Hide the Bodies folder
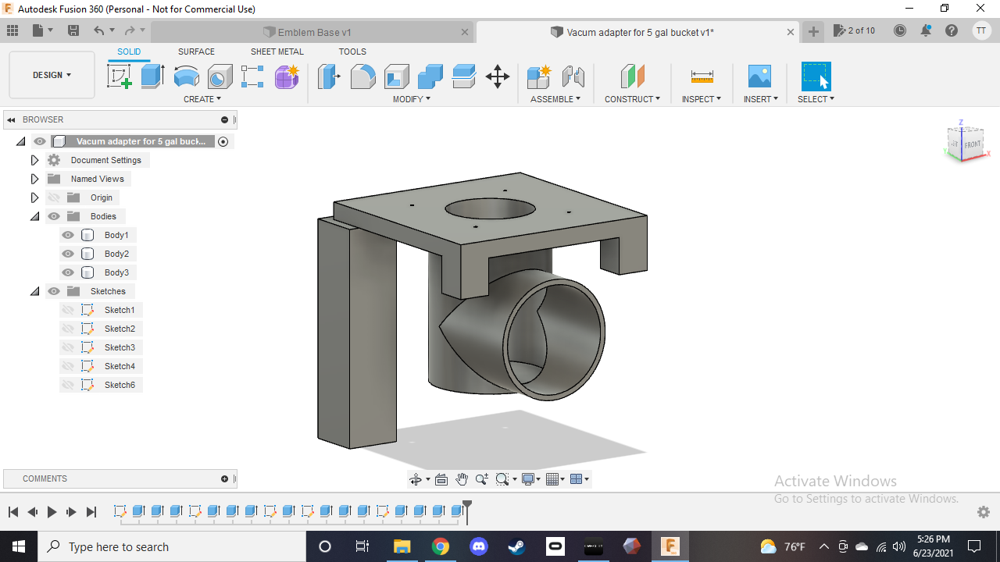Viewport: 1000px width, 562px height. tap(53, 216)
